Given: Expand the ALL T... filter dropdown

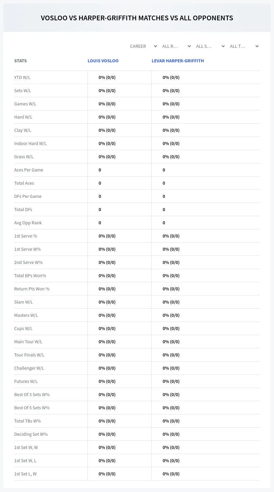Looking at the screenshot, I should [x=244, y=46].
